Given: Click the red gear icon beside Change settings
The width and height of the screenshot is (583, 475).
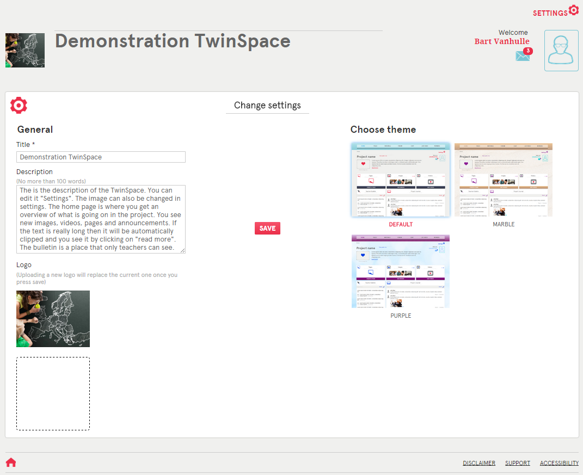Looking at the screenshot, I should click(x=19, y=106).
